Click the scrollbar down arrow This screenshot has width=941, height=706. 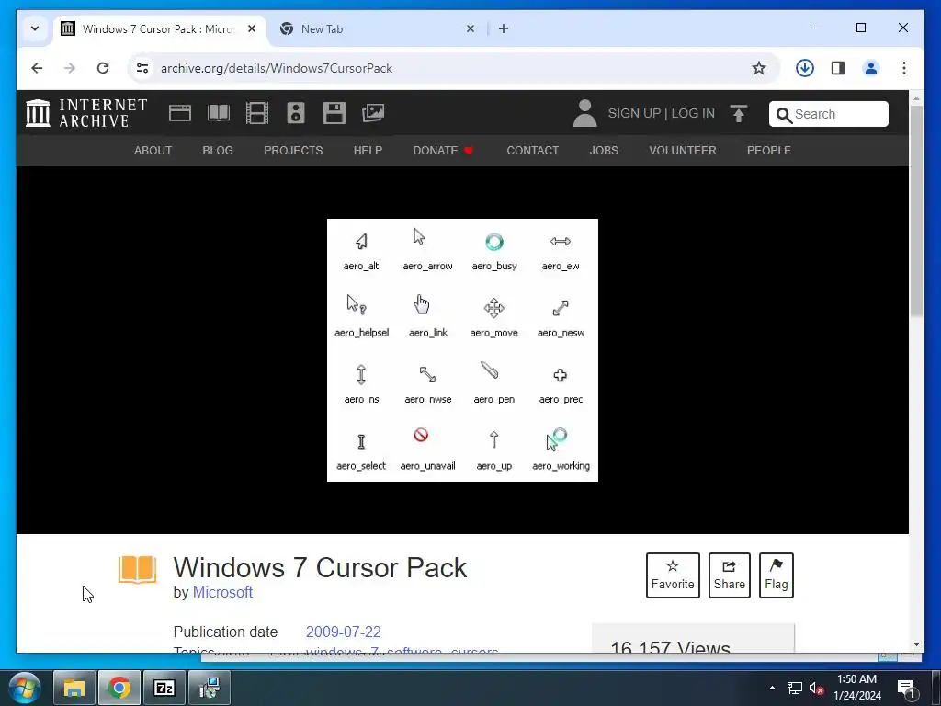pyautogui.click(x=916, y=644)
